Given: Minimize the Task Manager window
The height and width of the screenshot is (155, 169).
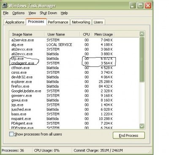Looking at the screenshot, I should (x=133, y=6).
